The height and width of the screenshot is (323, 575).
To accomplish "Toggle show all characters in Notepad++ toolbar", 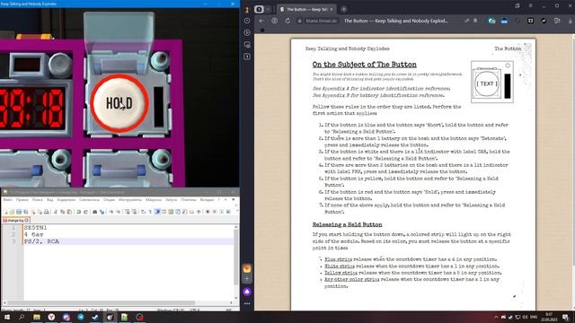I will tap(150, 212).
